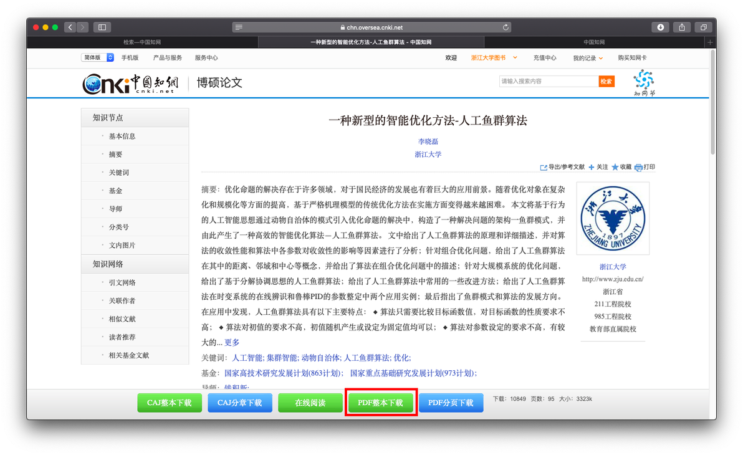Reload the page with the refresh icon

[506, 27]
